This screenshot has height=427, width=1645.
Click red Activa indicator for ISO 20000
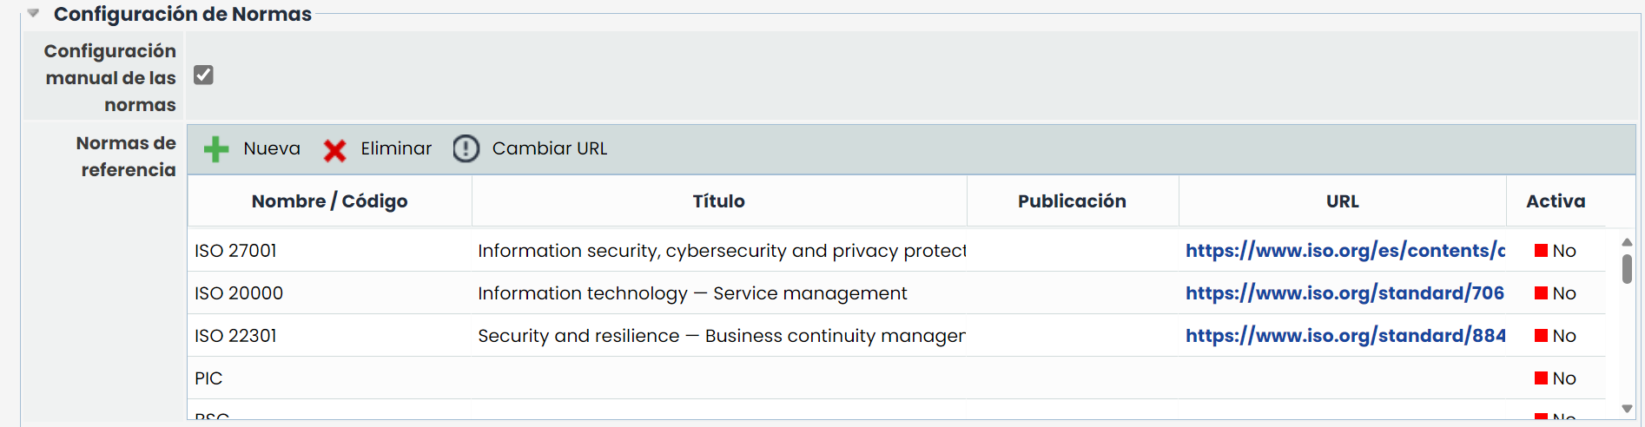[x=1541, y=293]
